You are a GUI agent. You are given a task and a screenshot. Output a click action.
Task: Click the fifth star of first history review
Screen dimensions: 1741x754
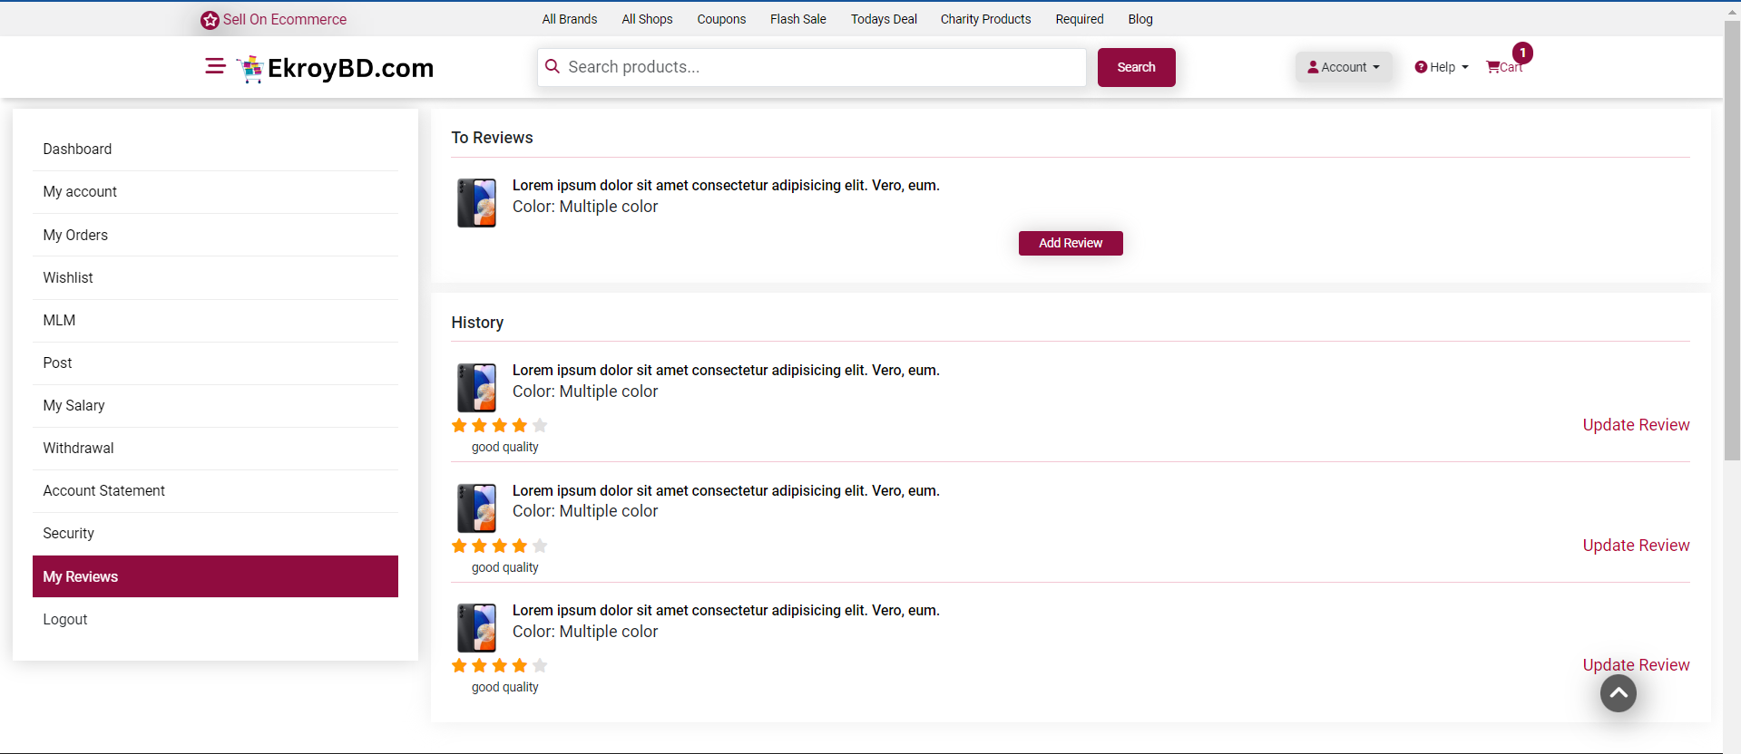540,425
